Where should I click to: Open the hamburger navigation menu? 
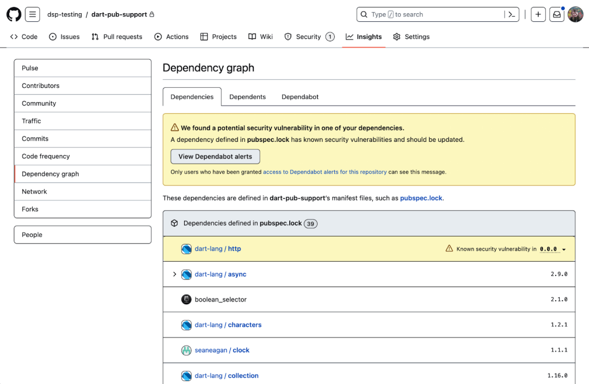[x=33, y=14]
